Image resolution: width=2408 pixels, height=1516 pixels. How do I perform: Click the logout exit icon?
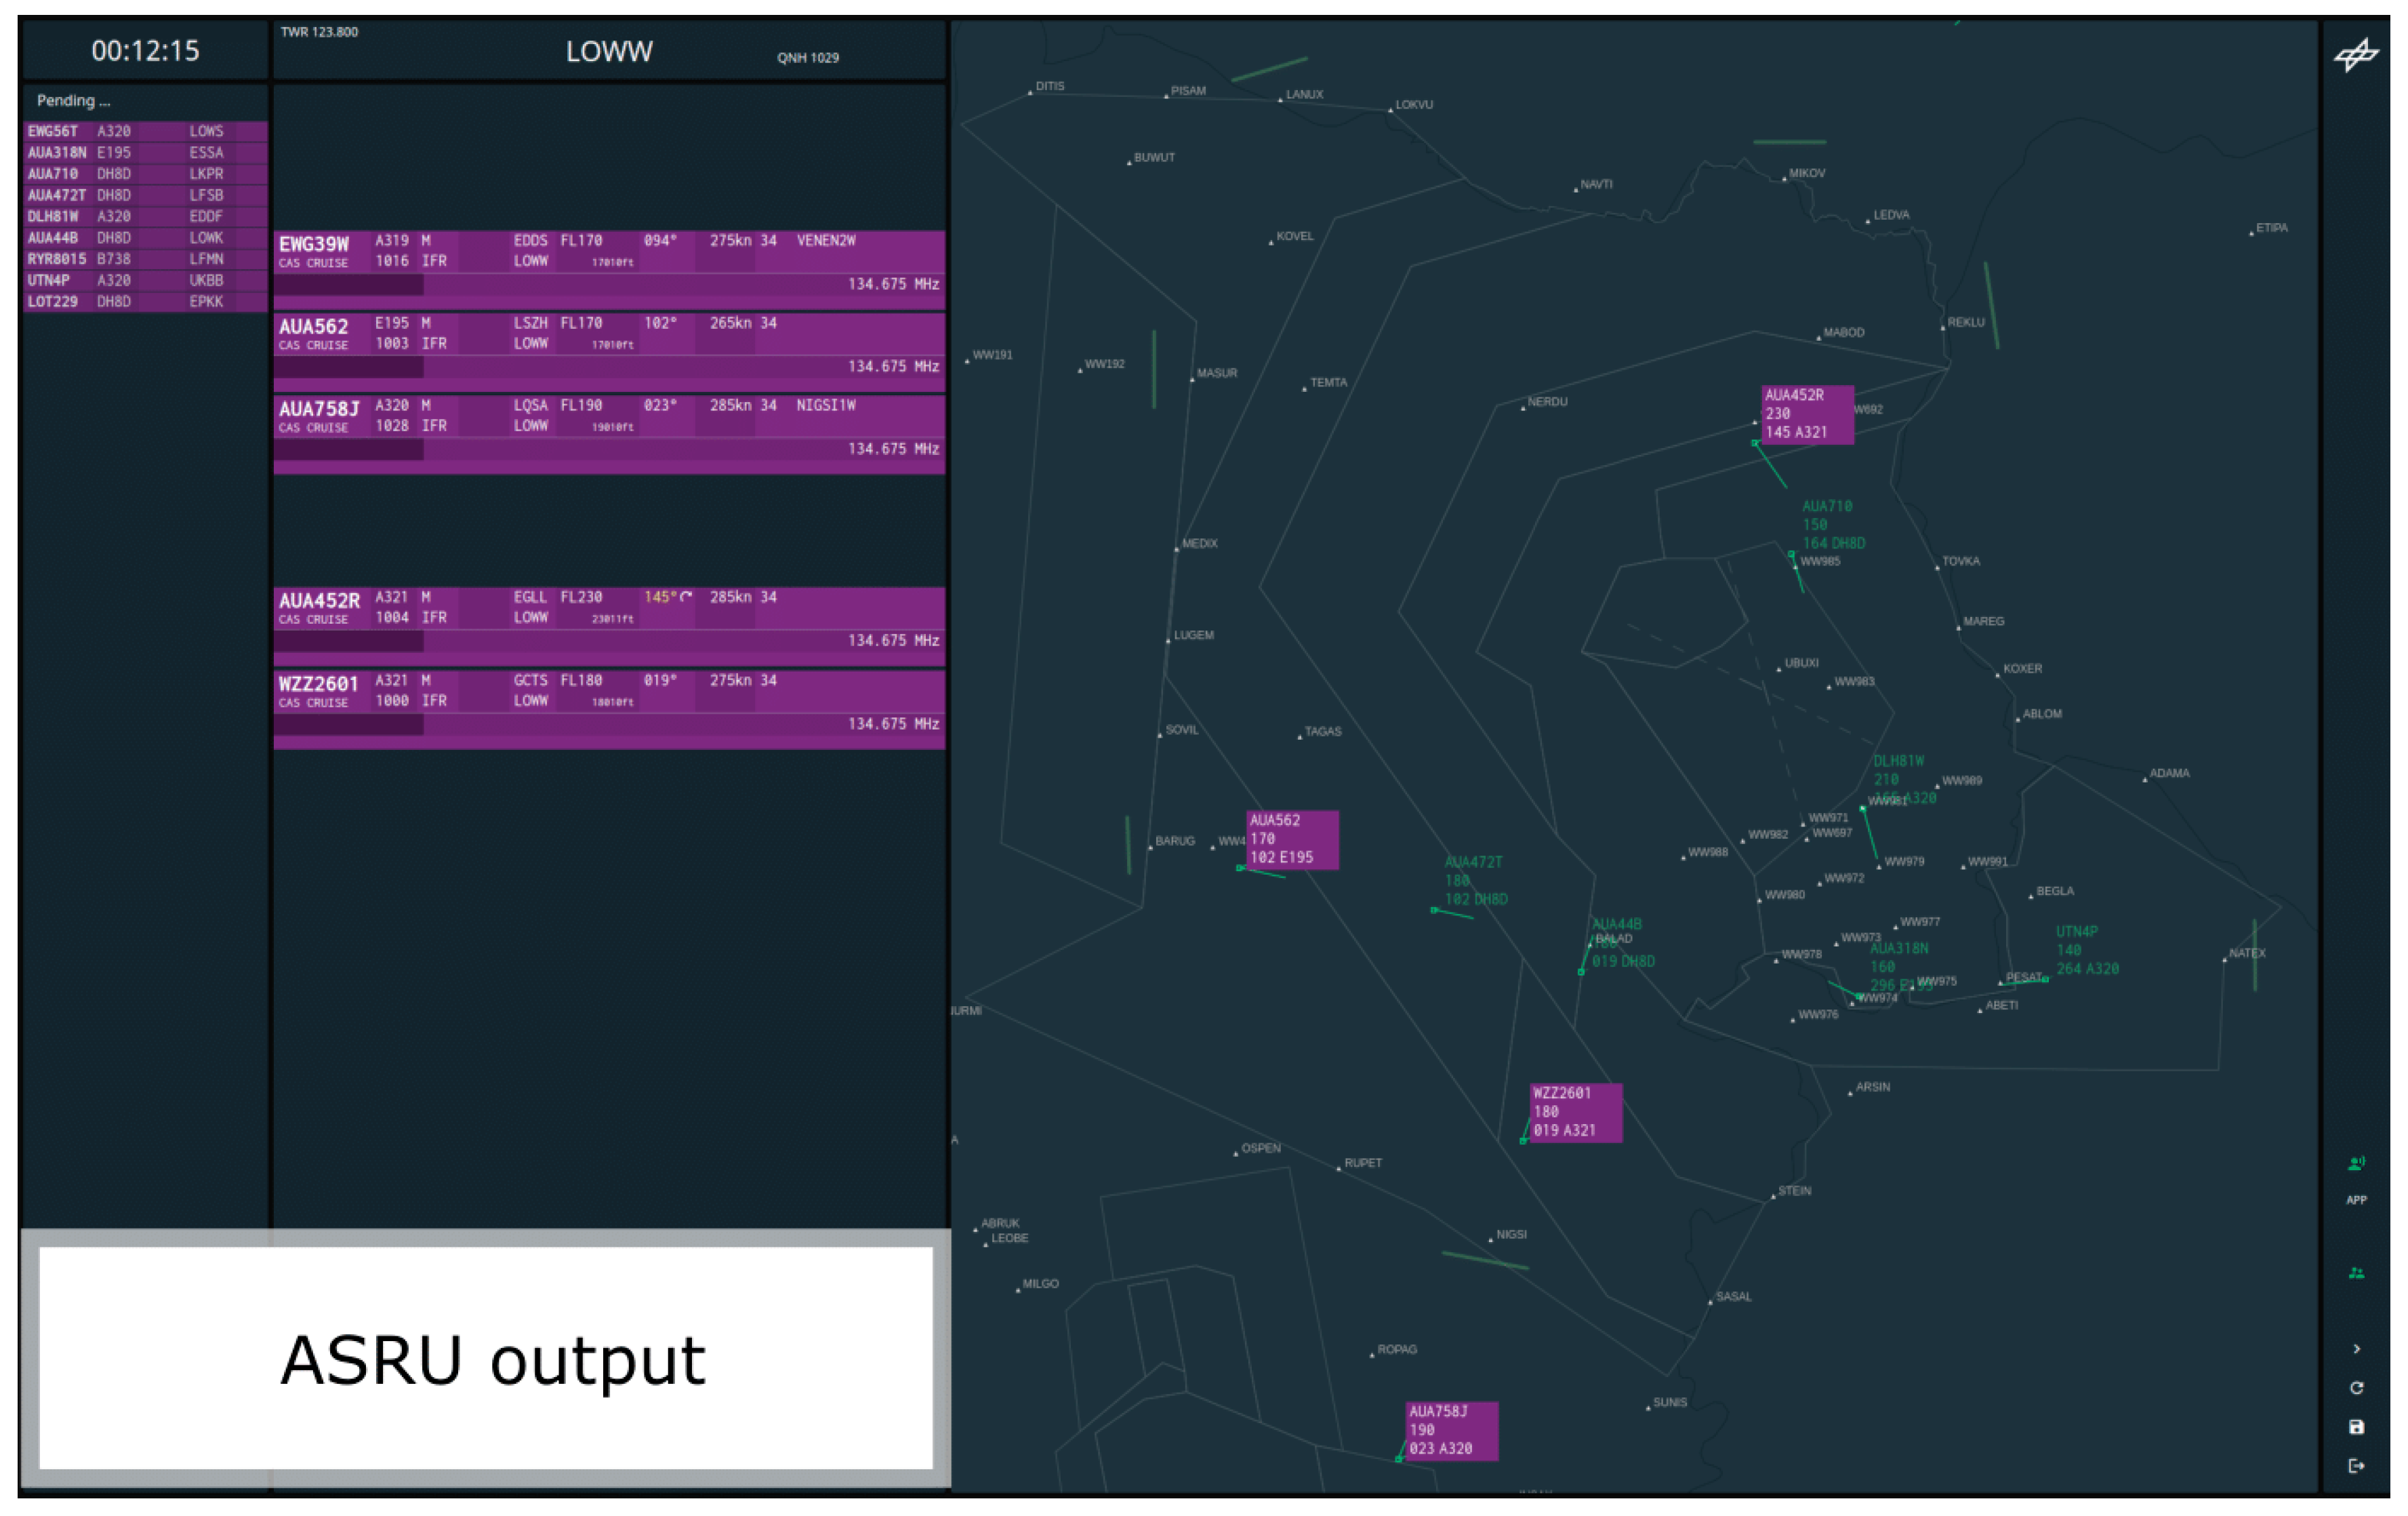(2356, 1466)
